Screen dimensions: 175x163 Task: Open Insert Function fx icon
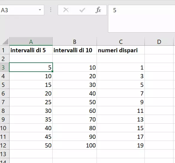[98, 10]
